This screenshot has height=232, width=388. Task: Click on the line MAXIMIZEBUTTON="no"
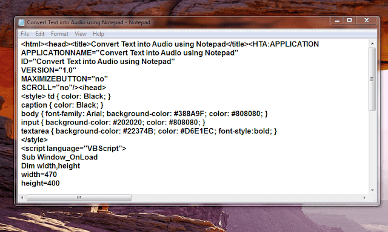pos(65,79)
